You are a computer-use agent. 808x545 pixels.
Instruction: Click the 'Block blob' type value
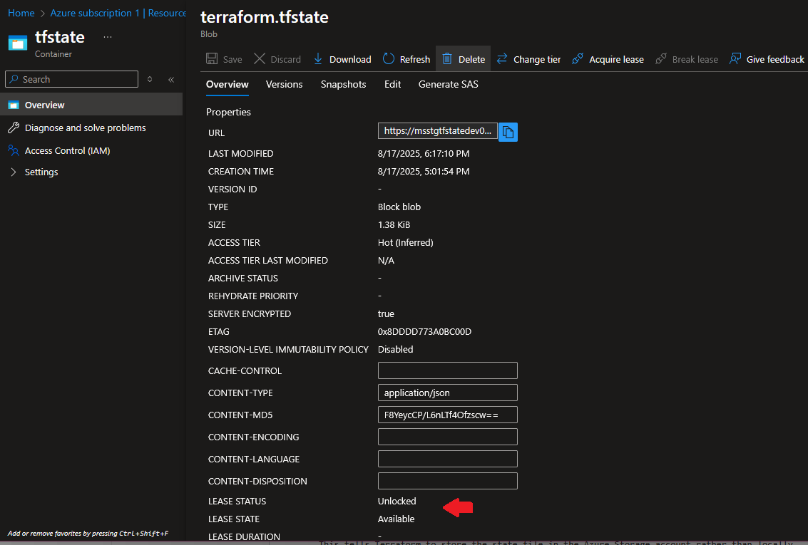(x=399, y=207)
